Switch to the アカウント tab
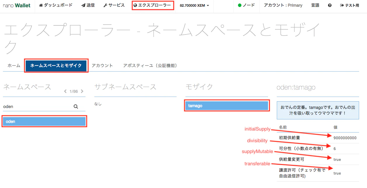Screen dimensions: 367x188 [x=102, y=65]
